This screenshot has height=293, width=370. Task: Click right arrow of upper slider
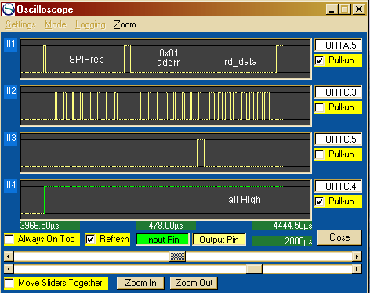(357, 256)
